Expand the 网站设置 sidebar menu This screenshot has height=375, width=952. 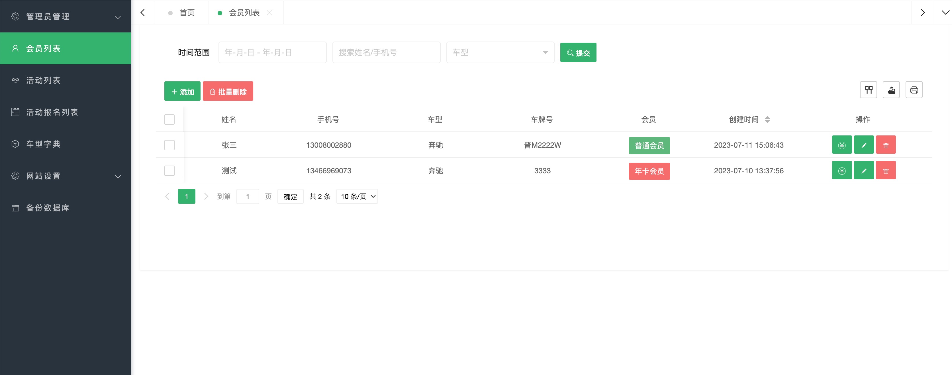(x=66, y=176)
